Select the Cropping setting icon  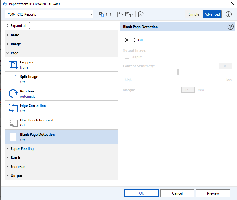(x=13, y=65)
